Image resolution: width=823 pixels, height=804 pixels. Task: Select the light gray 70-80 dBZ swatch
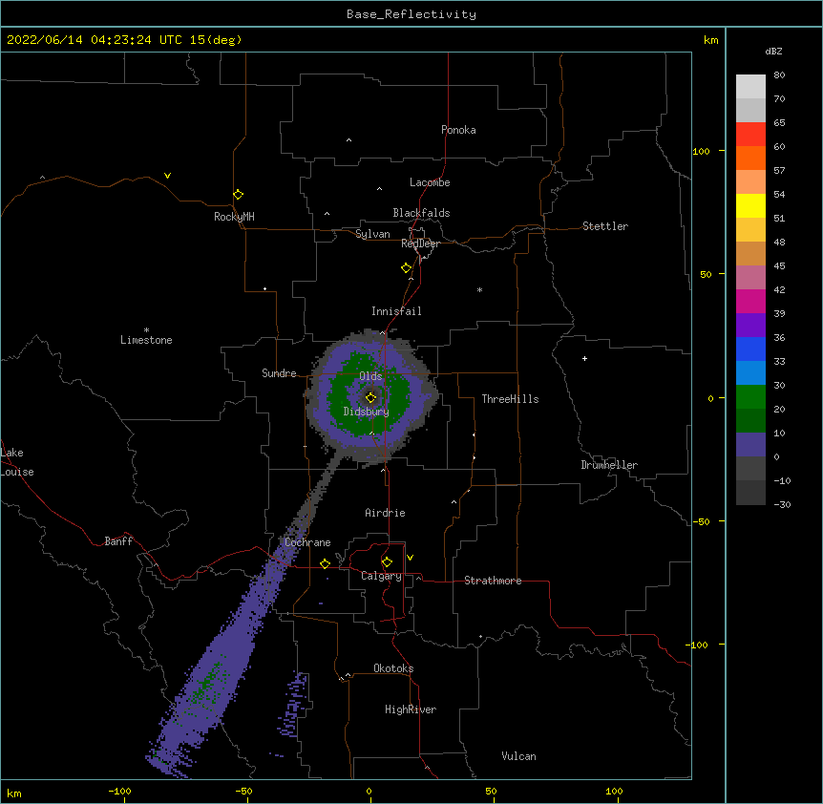pyautogui.click(x=750, y=86)
